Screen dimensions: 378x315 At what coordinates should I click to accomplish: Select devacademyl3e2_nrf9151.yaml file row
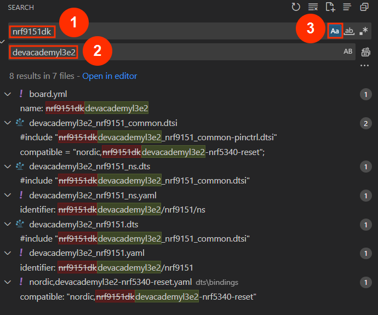[x=189, y=253]
